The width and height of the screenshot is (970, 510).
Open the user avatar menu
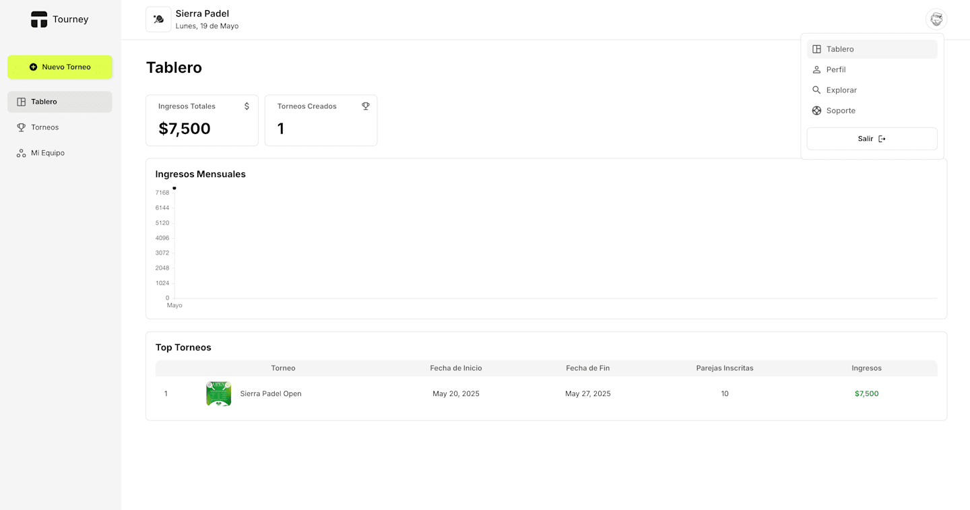coord(936,20)
